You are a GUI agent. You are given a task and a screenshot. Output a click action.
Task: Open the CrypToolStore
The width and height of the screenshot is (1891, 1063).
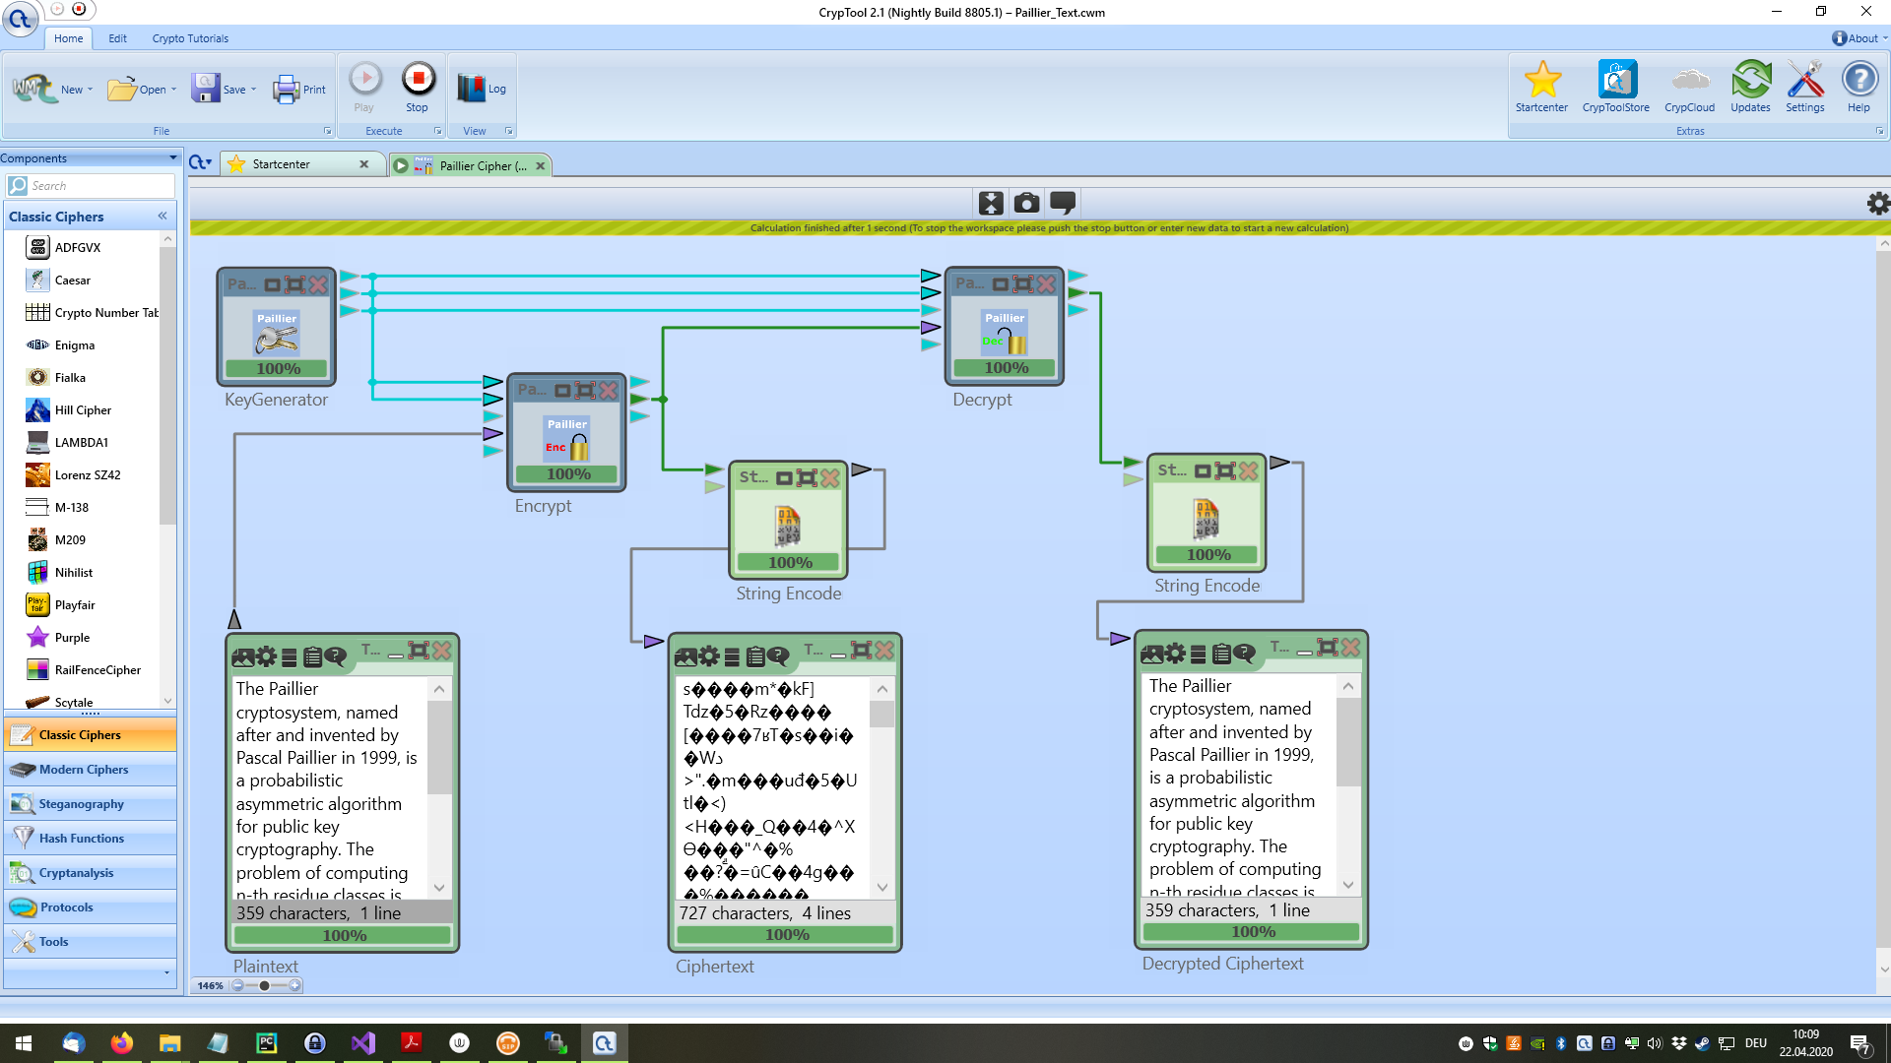[1615, 87]
